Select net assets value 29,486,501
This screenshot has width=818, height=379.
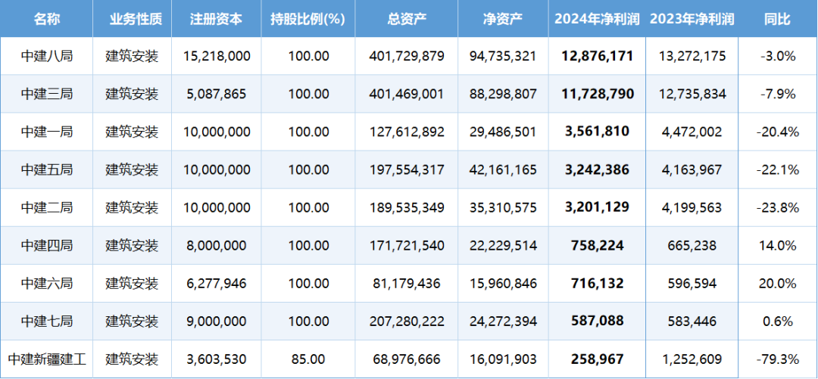(x=503, y=132)
